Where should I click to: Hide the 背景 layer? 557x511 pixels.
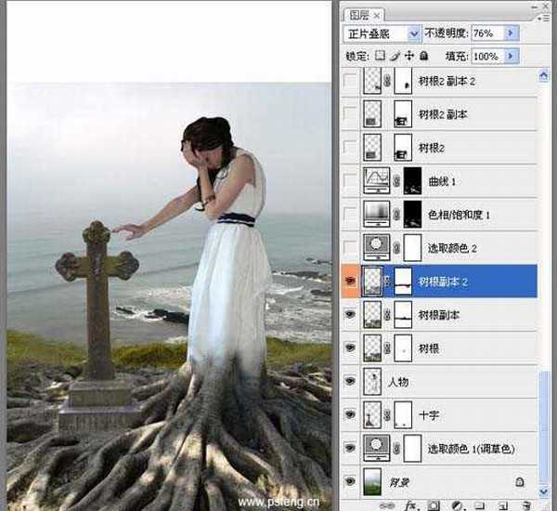point(350,481)
